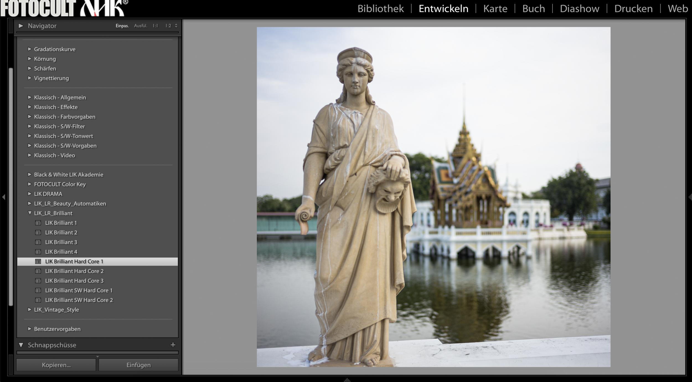The width and height of the screenshot is (692, 382).
Task: Click the LIK Brilliant 3 preset icon
Action: click(x=38, y=242)
